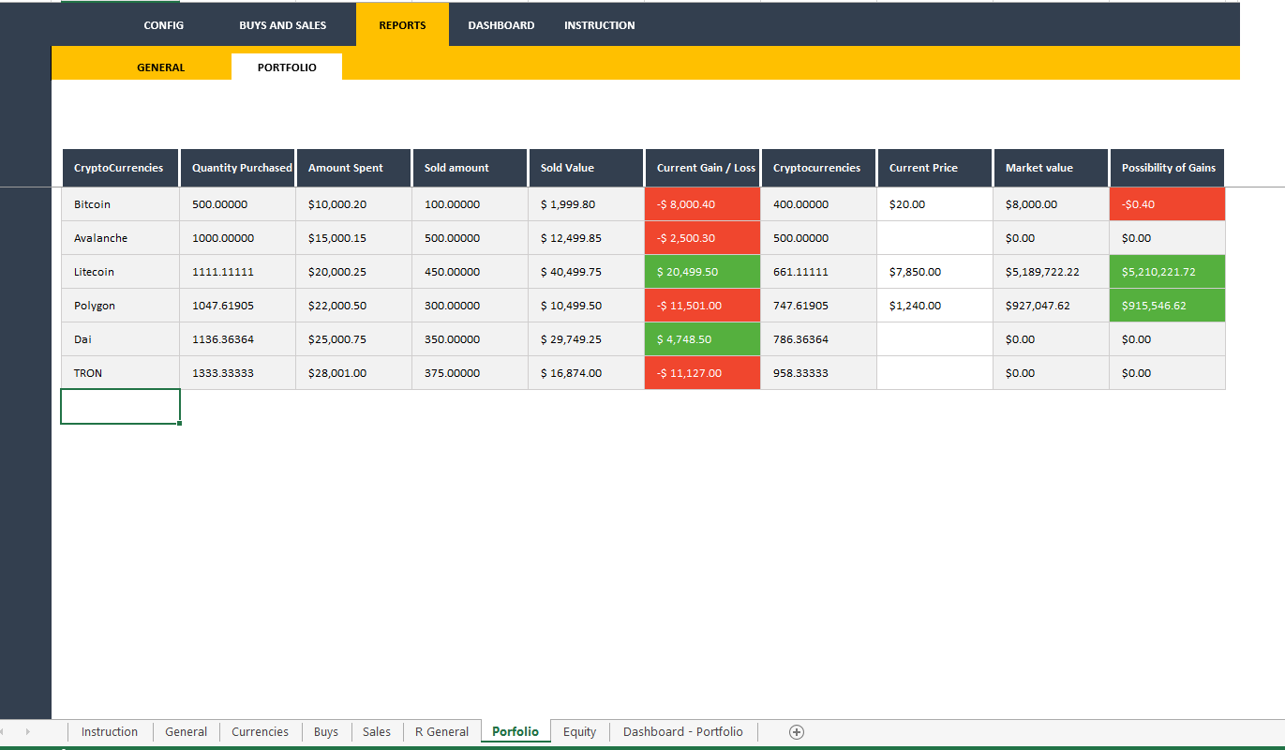
Task: Select the Market value column header
Action: pyautogui.click(x=1051, y=168)
